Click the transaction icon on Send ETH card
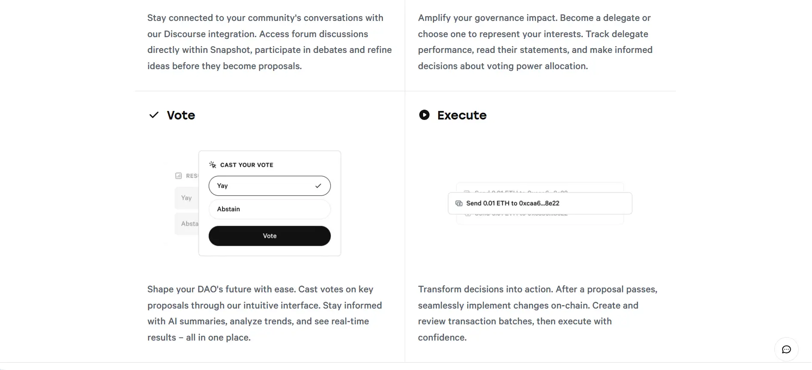 459,204
